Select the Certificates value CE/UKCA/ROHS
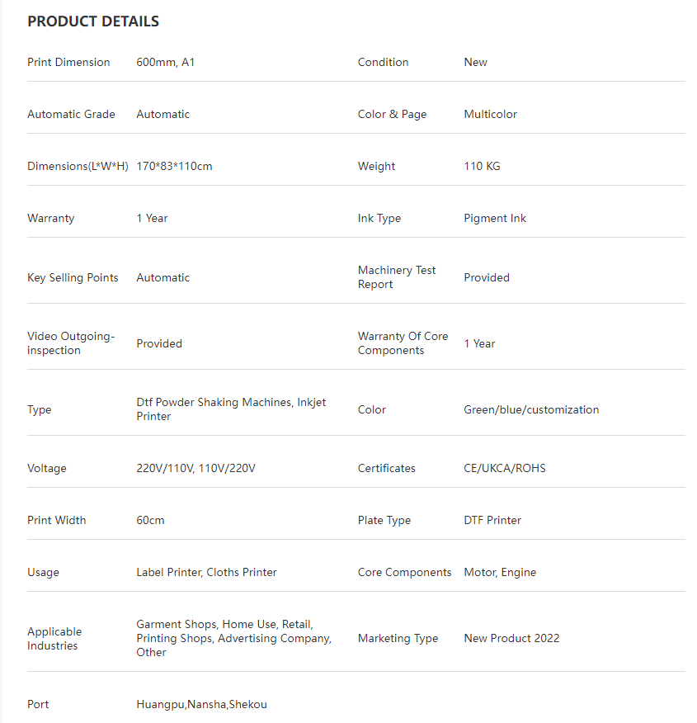Screen dimensions: 697x723 tap(505, 468)
